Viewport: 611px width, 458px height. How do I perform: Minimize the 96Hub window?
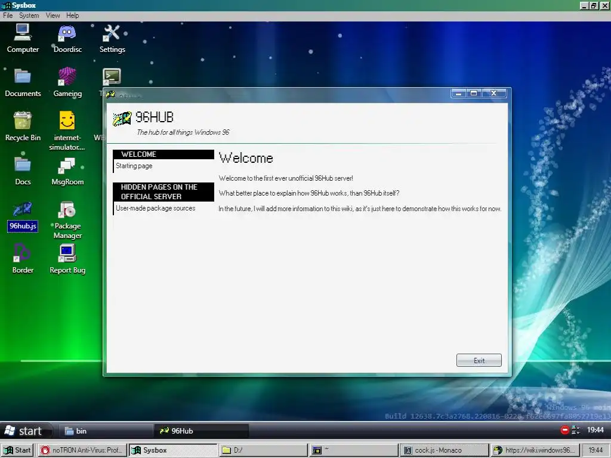click(459, 94)
